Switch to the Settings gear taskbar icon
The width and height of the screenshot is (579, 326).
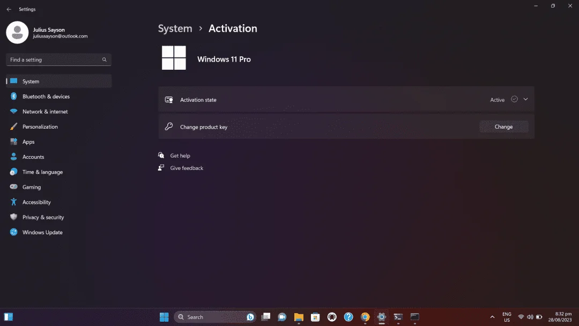coord(382,317)
